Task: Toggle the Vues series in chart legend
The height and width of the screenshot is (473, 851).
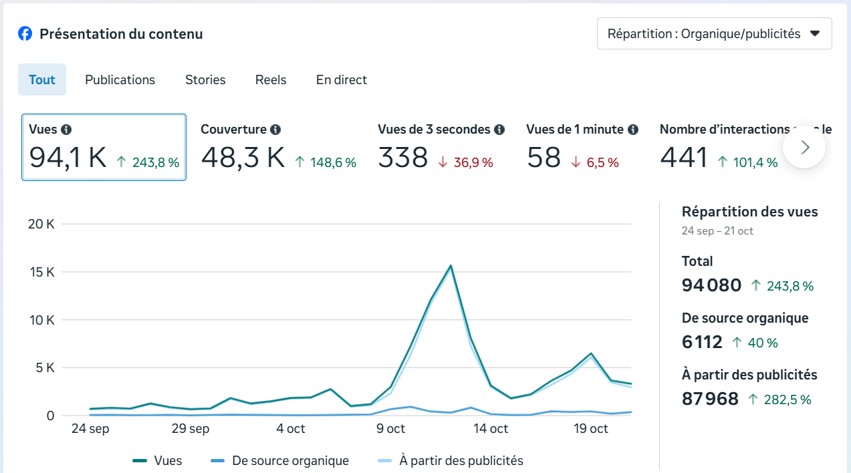Action: point(158,460)
